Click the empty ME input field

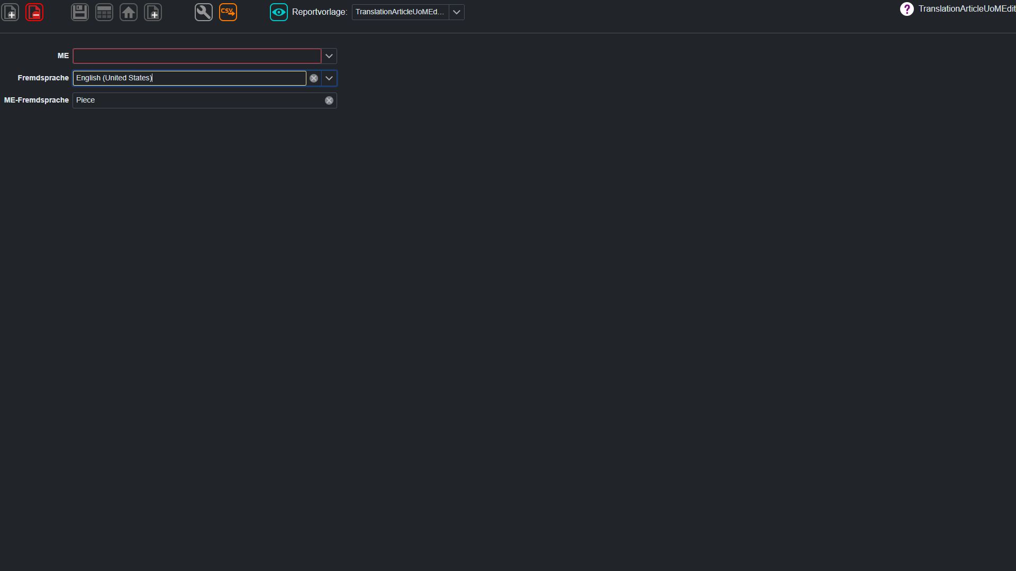click(x=197, y=56)
